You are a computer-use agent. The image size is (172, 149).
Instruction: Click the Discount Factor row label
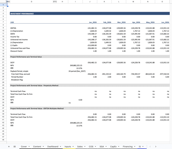(16, 51)
